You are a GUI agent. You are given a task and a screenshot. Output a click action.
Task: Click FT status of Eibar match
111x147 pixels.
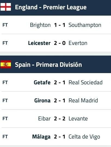5,119
